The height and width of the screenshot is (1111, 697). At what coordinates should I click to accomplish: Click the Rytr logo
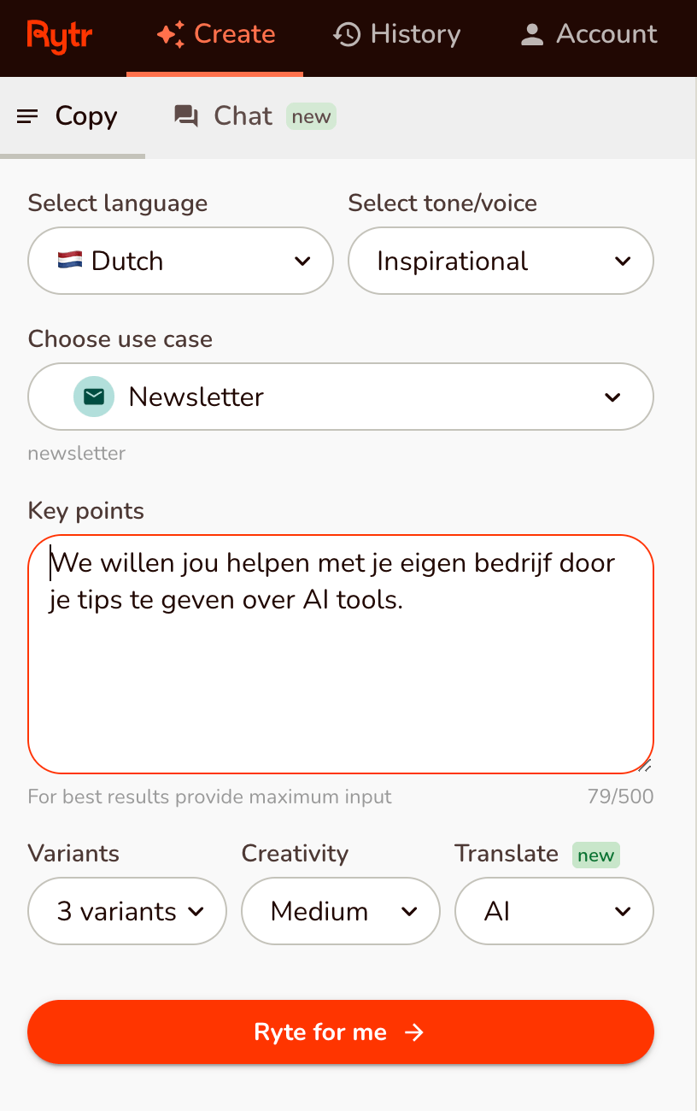point(58,36)
